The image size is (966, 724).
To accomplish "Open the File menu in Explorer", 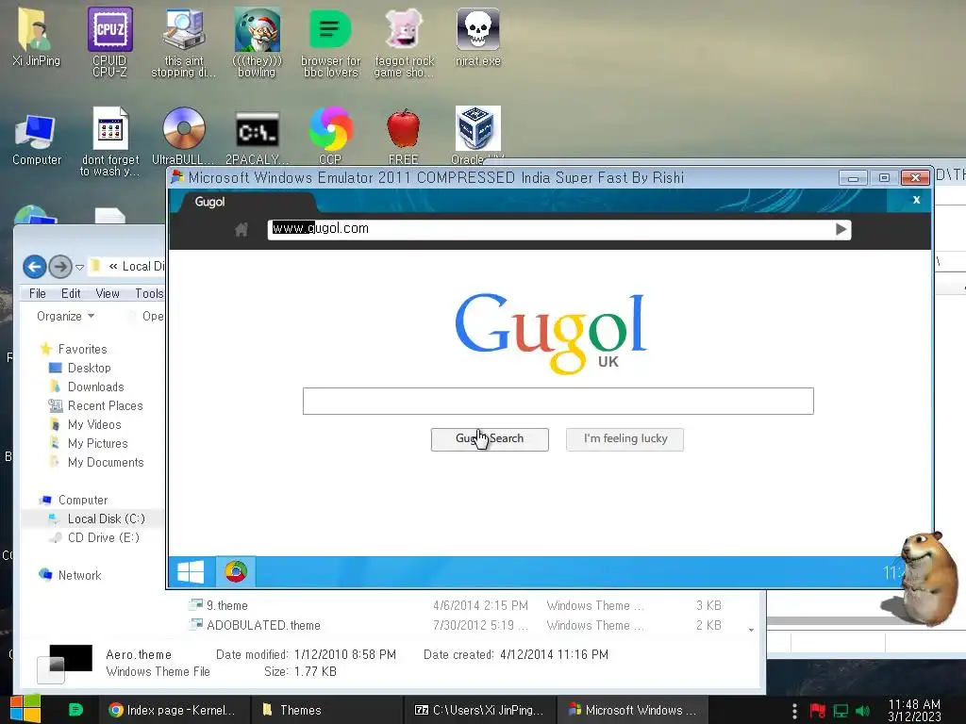I will coord(38,294).
